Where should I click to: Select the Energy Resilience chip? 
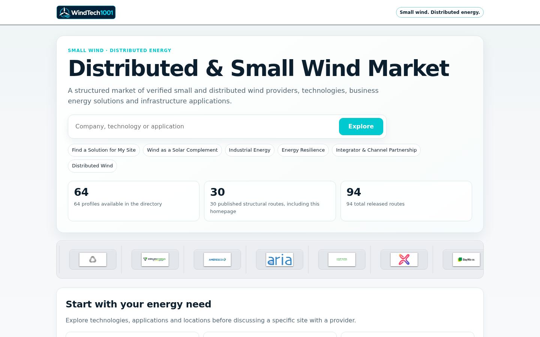coord(303,150)
